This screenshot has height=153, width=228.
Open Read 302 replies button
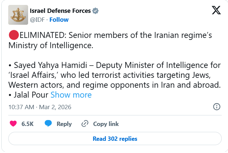click(115, 138)
